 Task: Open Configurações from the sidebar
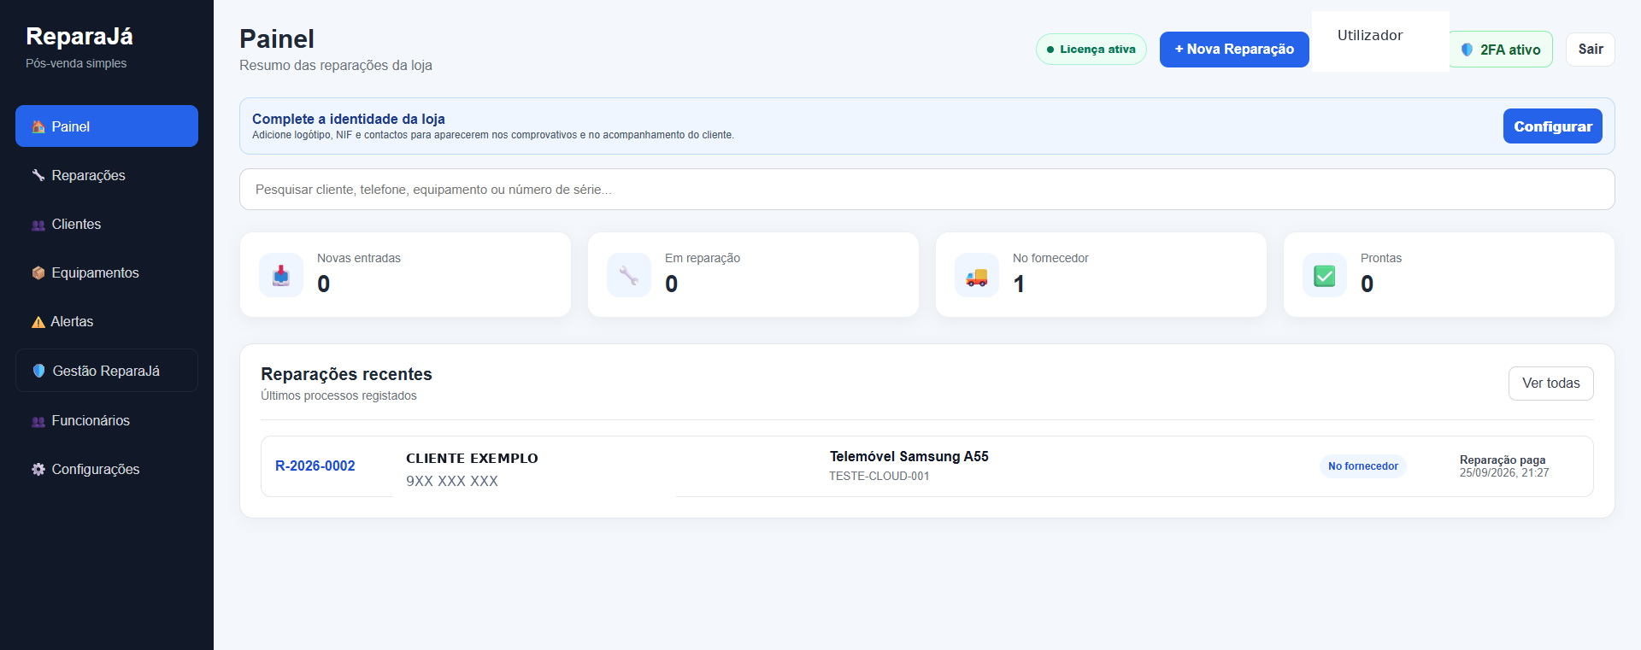pyautogui.click(x=107, y=469)
